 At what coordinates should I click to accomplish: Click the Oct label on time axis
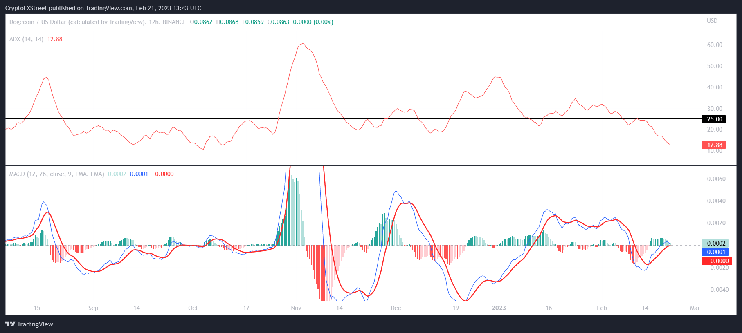tap(193, 308)
